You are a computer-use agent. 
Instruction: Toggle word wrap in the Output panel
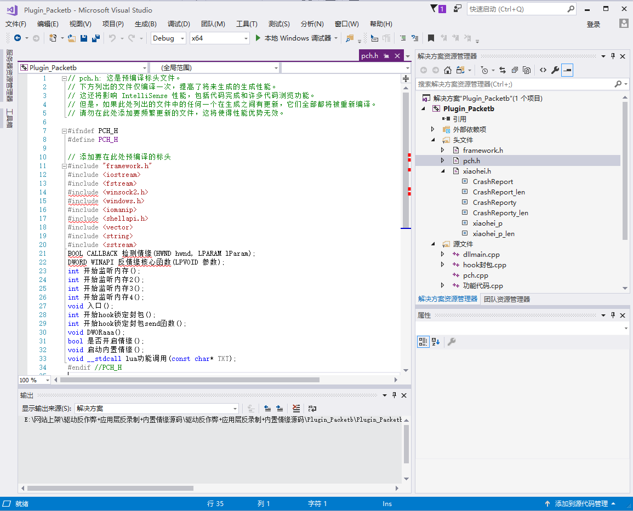312,409
